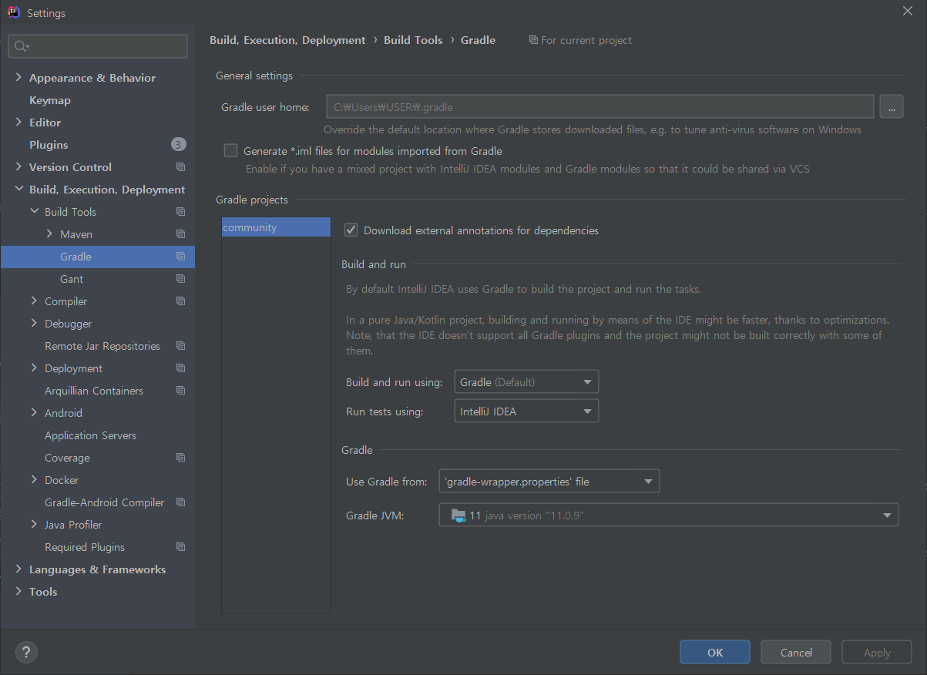The height and width of the screenshot is (675, 927).
Task: Click the project-level icon beside Gradle-Android Compiler
Action: (x=180, y=502)
